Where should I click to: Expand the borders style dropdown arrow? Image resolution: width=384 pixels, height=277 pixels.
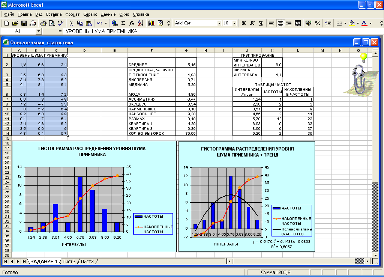click(x=345, y=23)
